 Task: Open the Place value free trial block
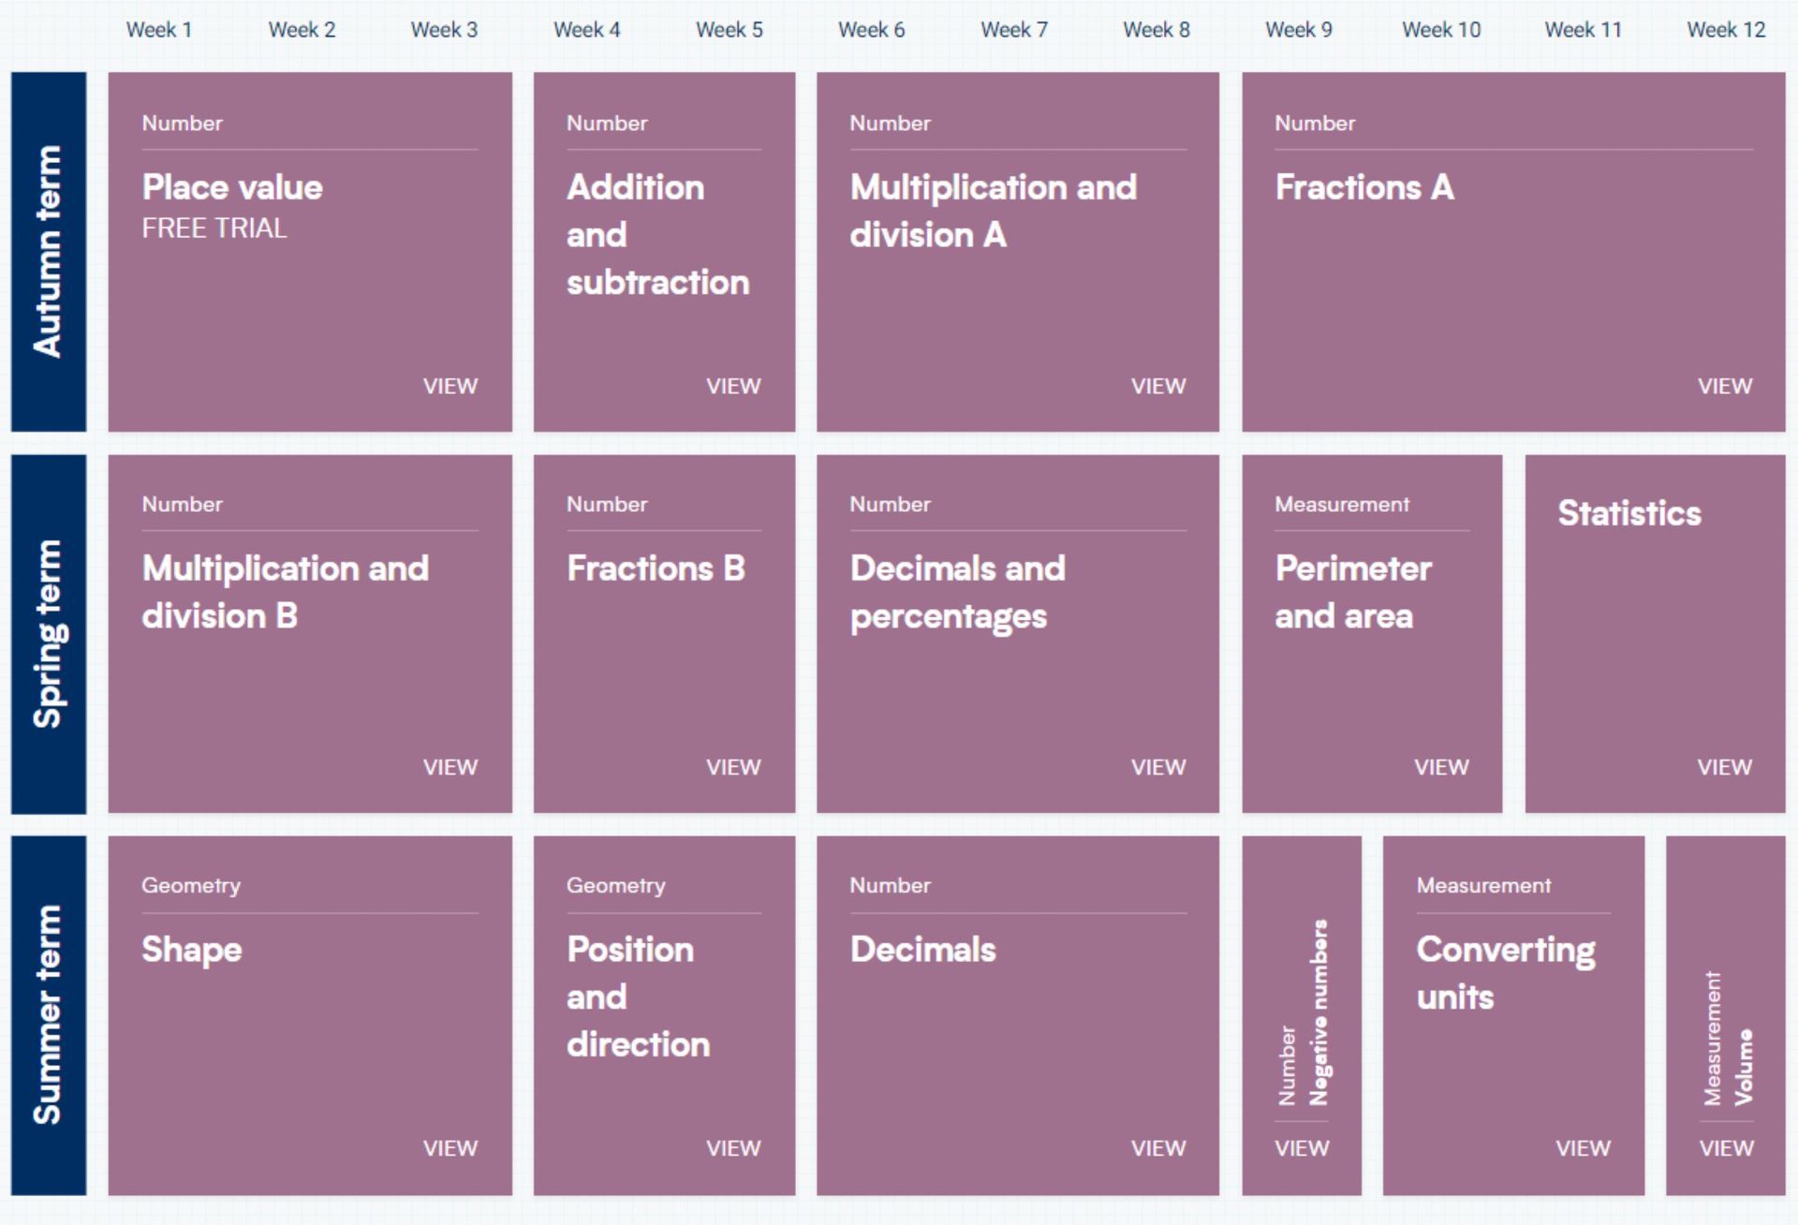tap(310, 252)
